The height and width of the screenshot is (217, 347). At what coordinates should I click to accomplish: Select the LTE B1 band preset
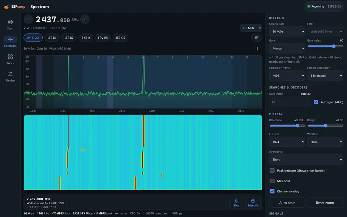tap(52, 38)
